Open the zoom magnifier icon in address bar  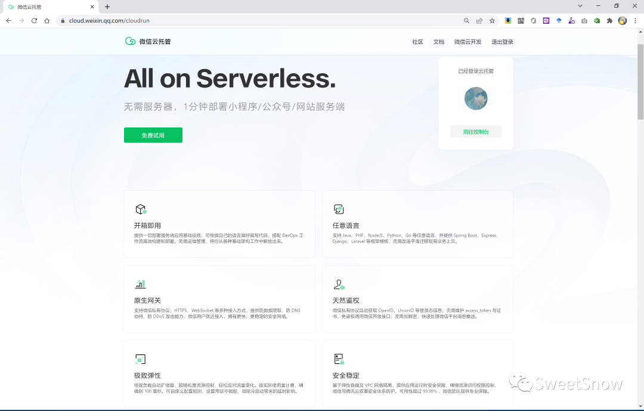[x=466, y=20]
